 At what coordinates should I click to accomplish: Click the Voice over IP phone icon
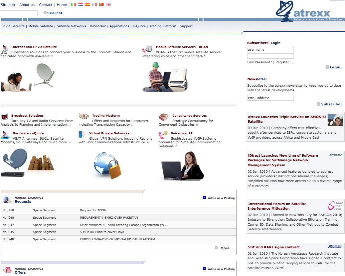(x=163, y=134)
